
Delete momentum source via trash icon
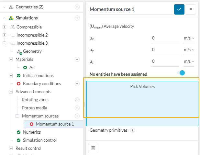[93, 148]
